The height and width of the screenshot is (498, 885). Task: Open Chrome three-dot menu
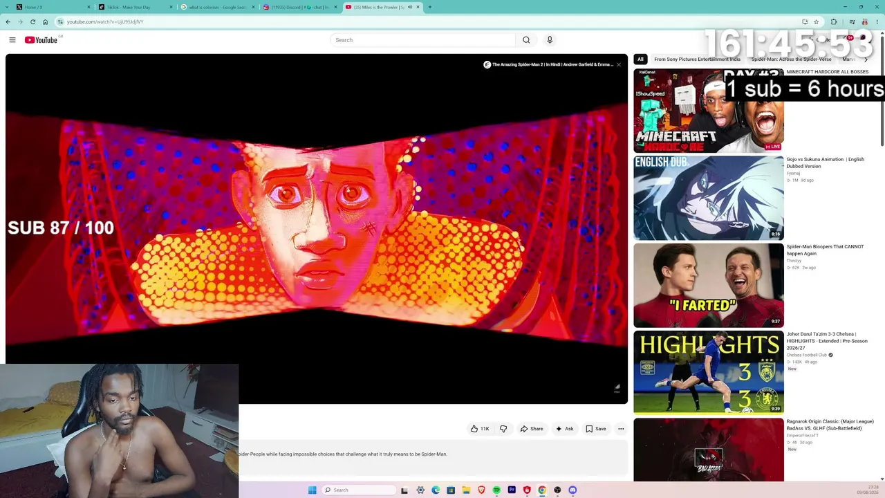pyautogui.click(x=877, y=21)
